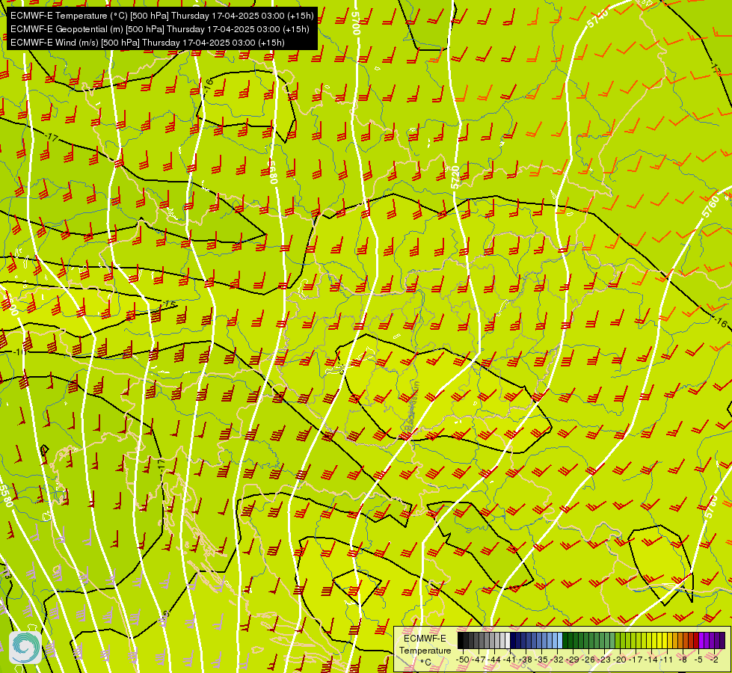Click the -50 legend value
The width and height of the screenshot is (732, 673).
(x=463, y=660)
